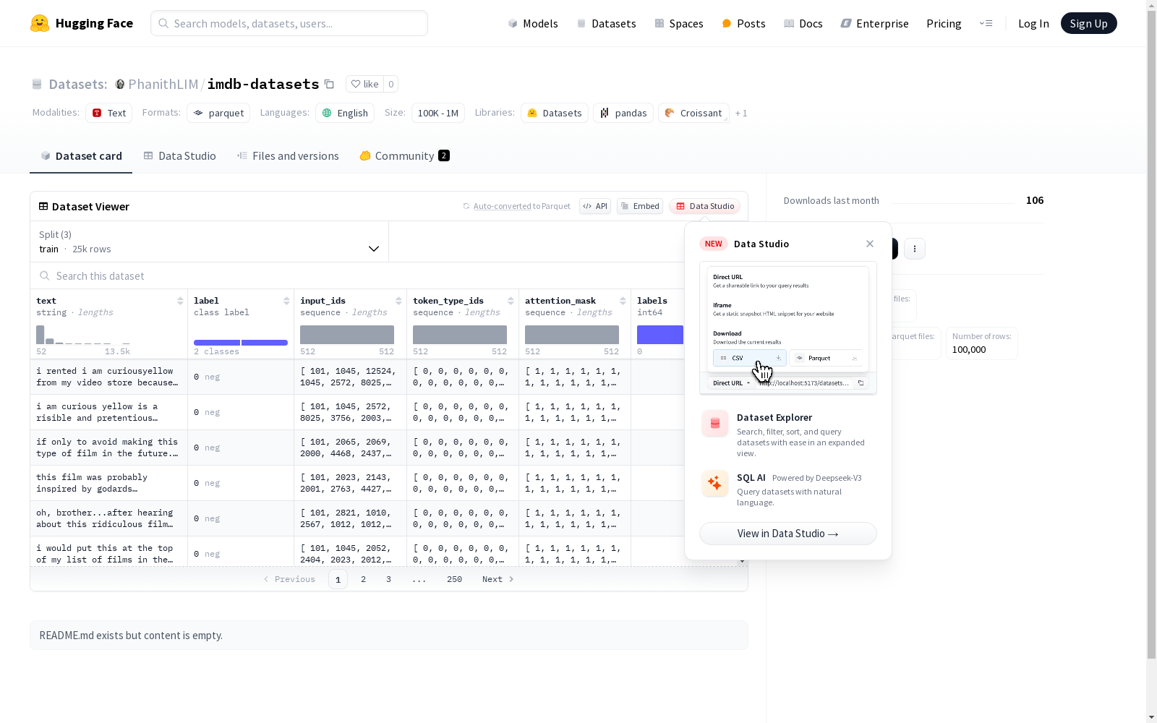Click the magnifier icon in dataset search
This screenshot has height=723, width=1157.
point(45,275)
